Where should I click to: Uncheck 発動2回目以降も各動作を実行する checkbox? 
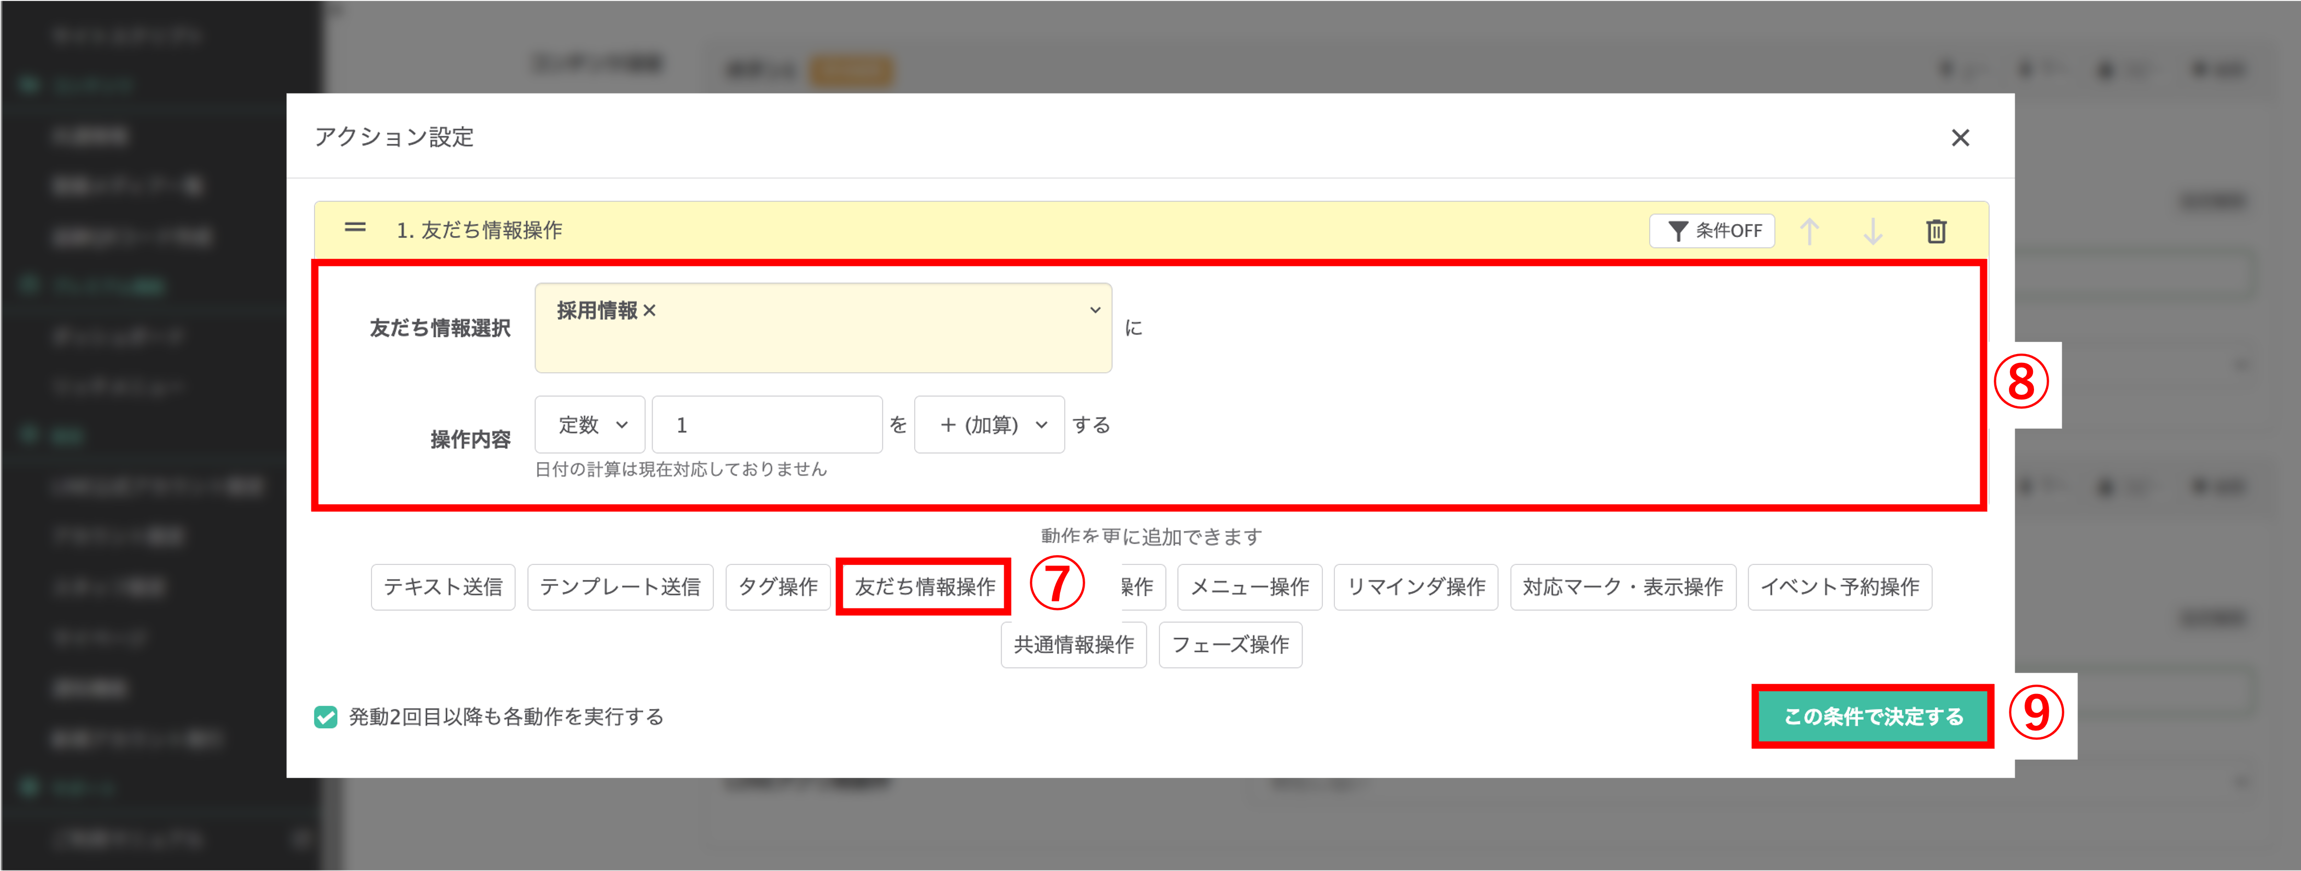pos(326,716)
